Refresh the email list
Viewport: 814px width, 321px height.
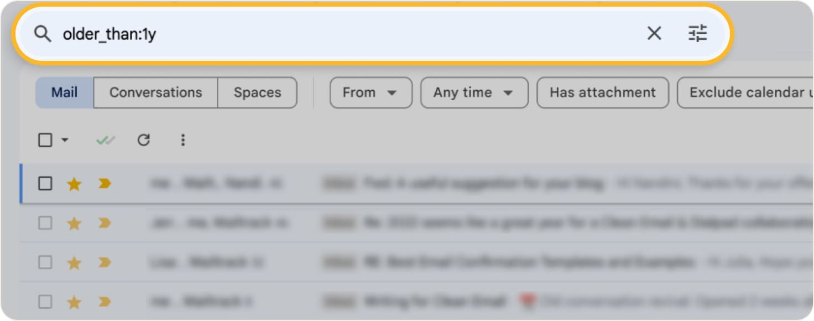tap(144, 140)
